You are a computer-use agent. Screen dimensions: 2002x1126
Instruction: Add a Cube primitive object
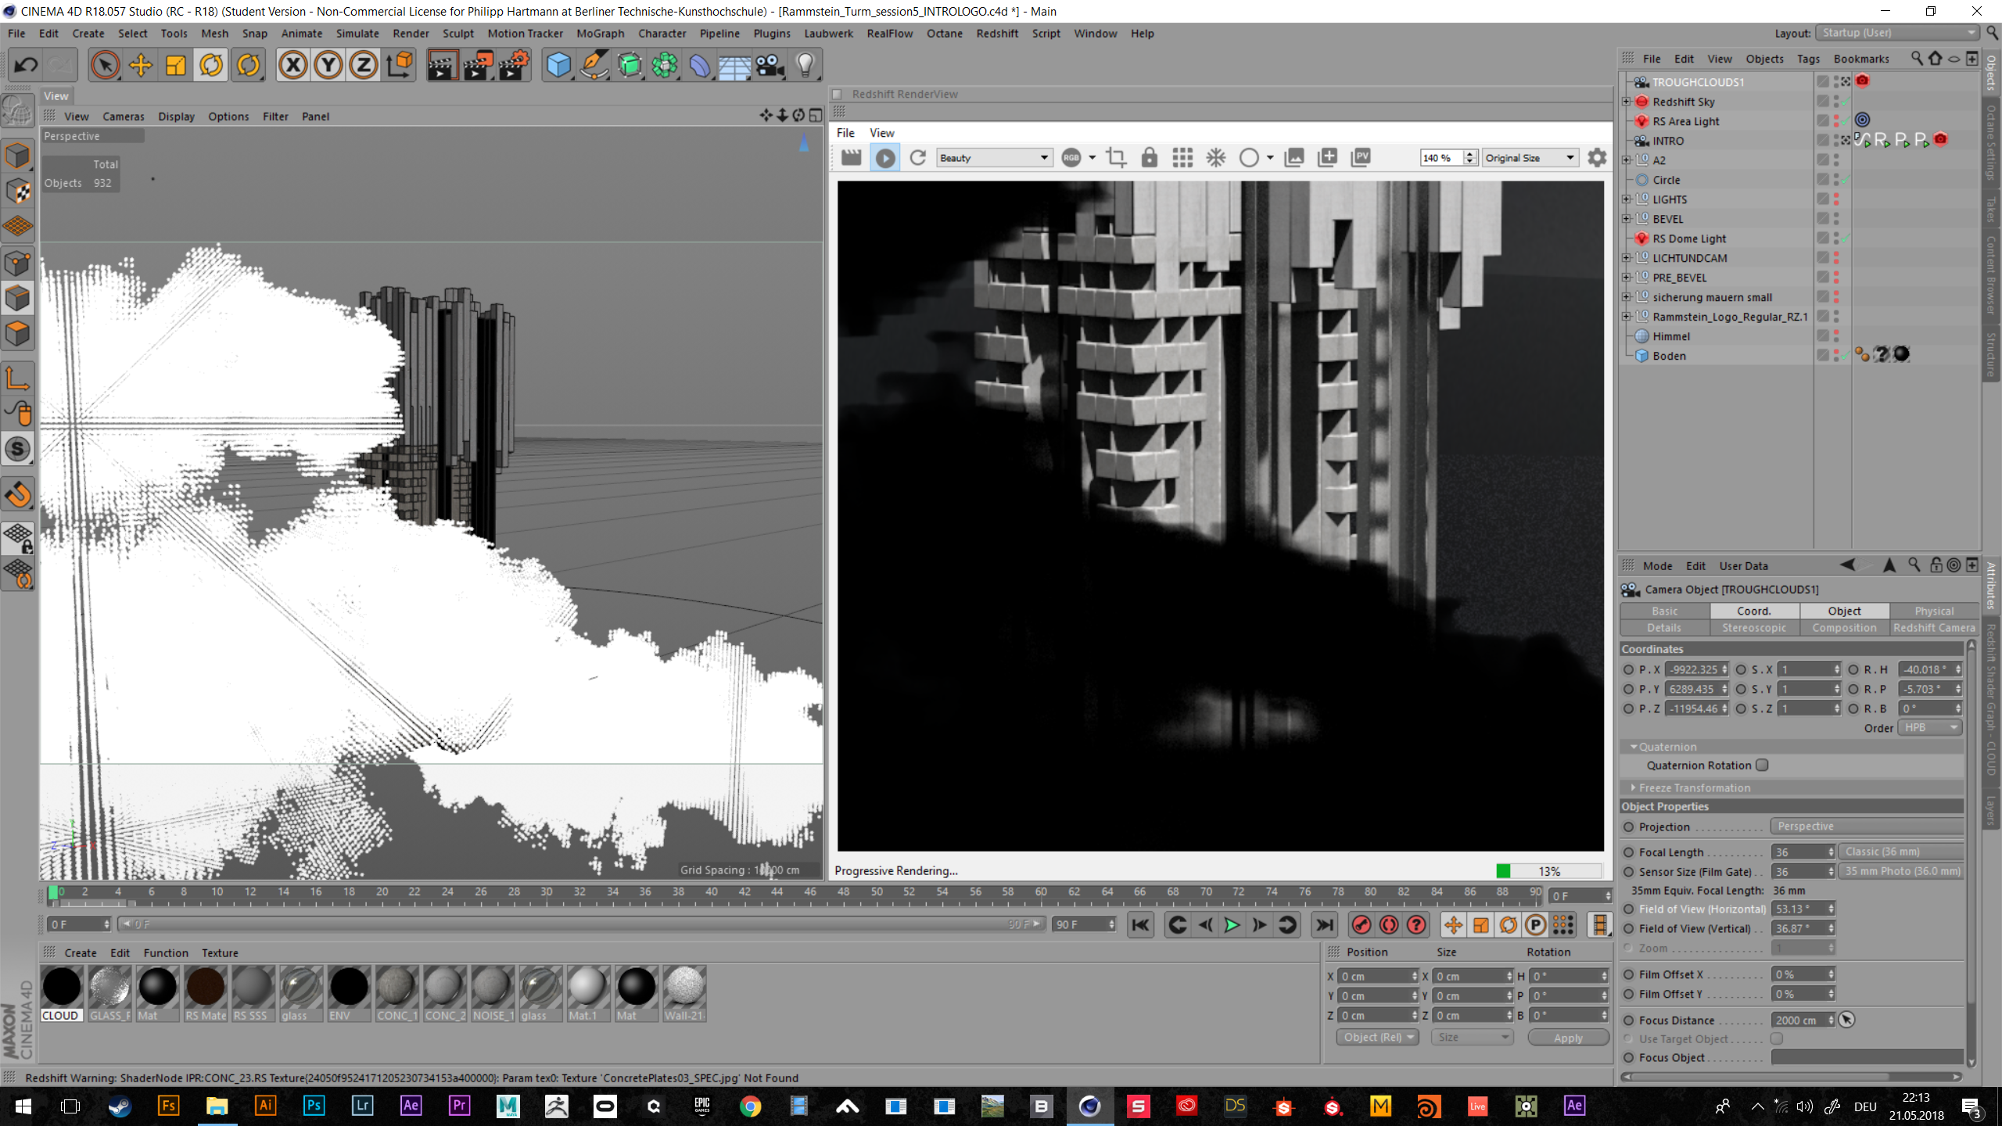click(558, 66)
